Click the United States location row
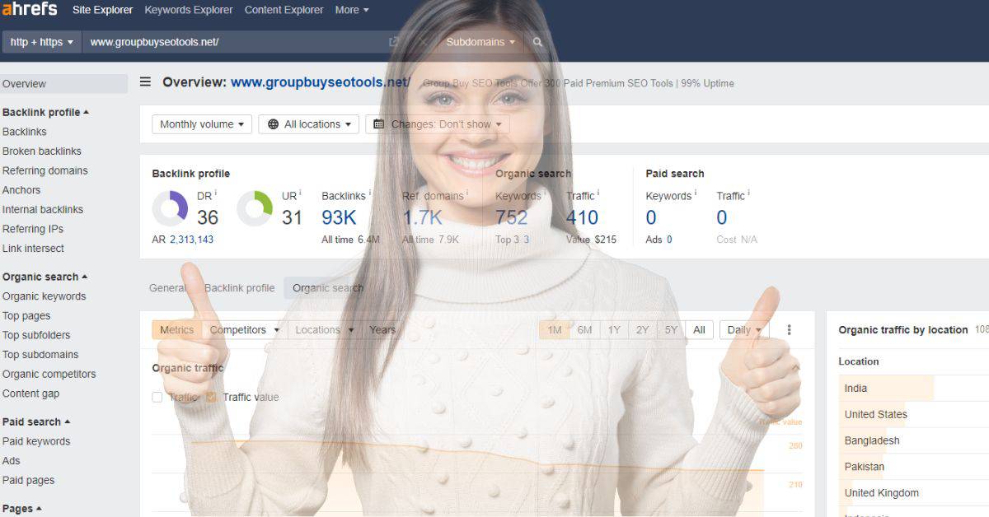Image resolution: width=989 pixels, height=517 pixels. click(913, 414)
